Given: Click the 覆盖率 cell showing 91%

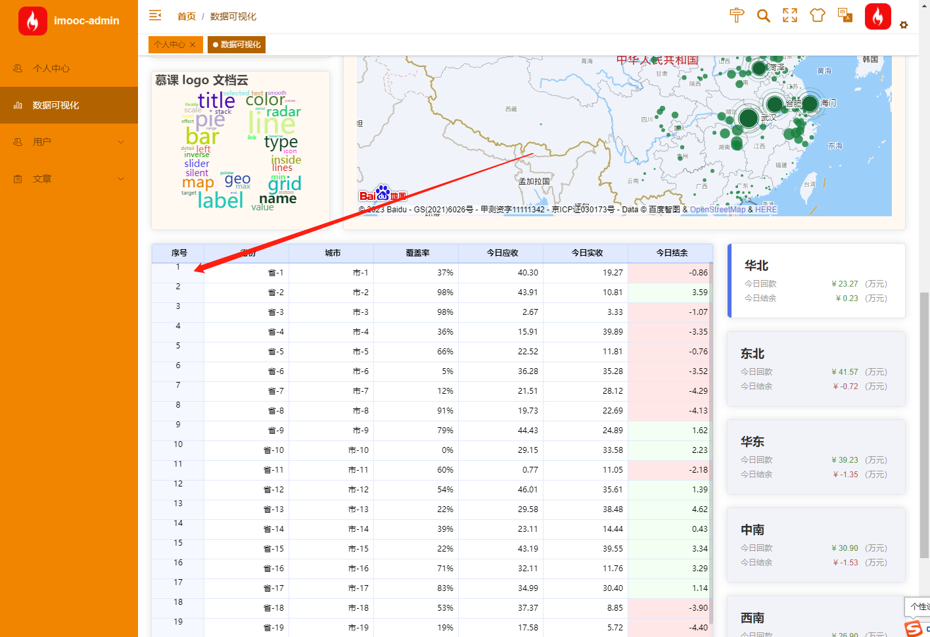Looking at the screenshot, I should [417, 411].
